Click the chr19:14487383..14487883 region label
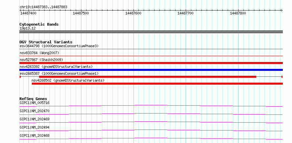The width and height of the screenshot is (292, 143). (43, 7)
